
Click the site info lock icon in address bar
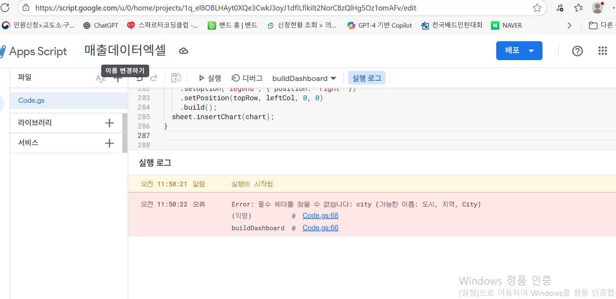click(26, 8)
